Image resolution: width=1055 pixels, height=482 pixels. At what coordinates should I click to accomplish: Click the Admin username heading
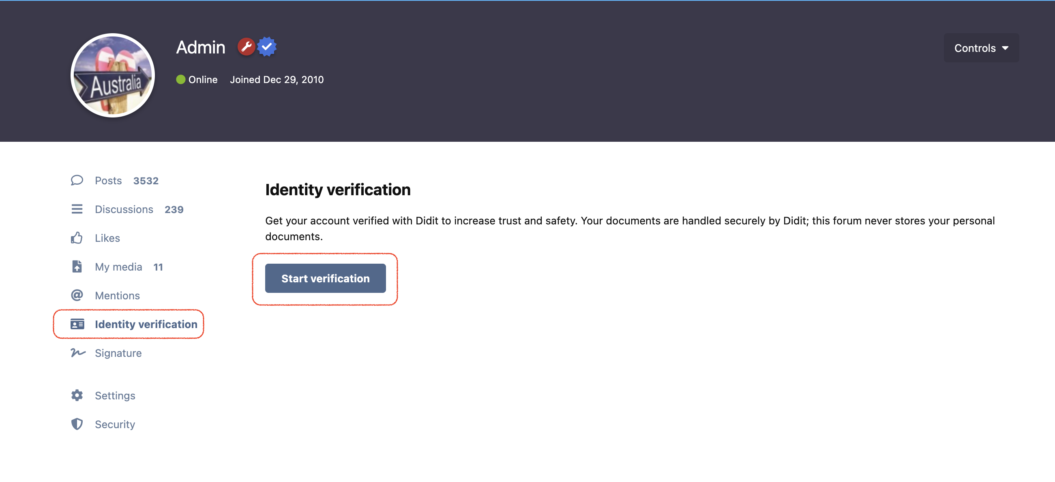coord(201,47)
